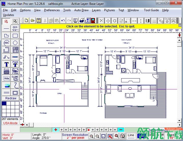Choose the straight line drawing tool
This screenshot has height=141, width=183.
(6, 28)
